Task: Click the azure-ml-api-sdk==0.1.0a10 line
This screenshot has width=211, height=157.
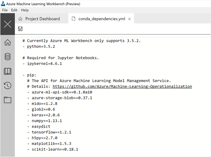Action: point(60,92)
